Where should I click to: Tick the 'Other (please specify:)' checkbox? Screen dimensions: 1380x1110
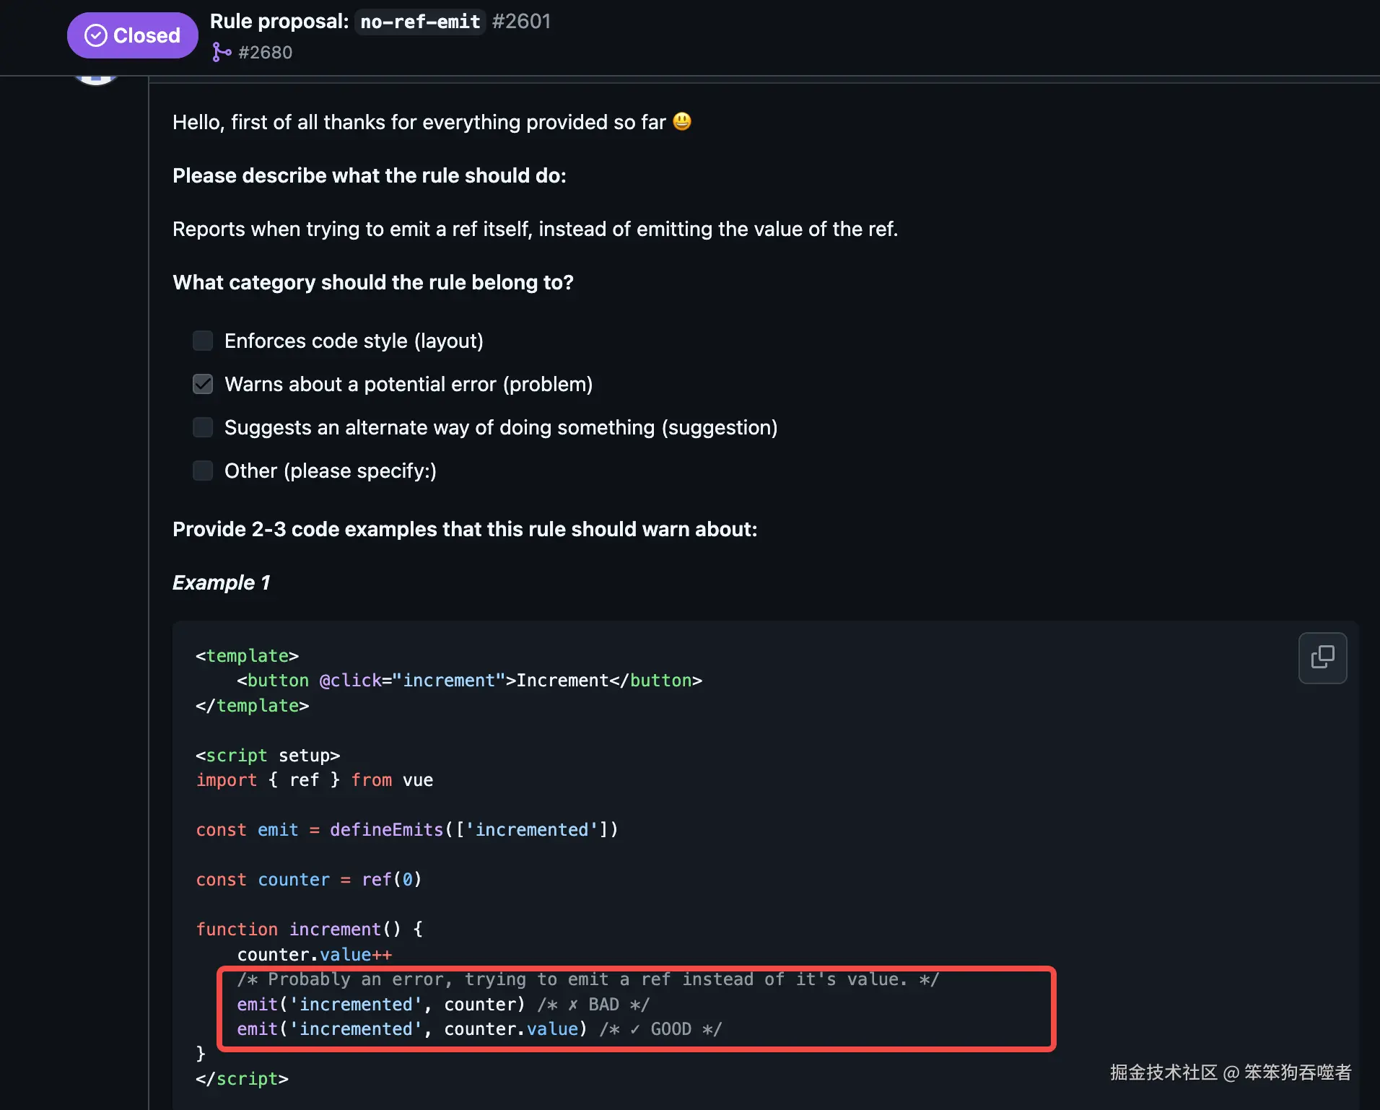click(x=203, y=471)
